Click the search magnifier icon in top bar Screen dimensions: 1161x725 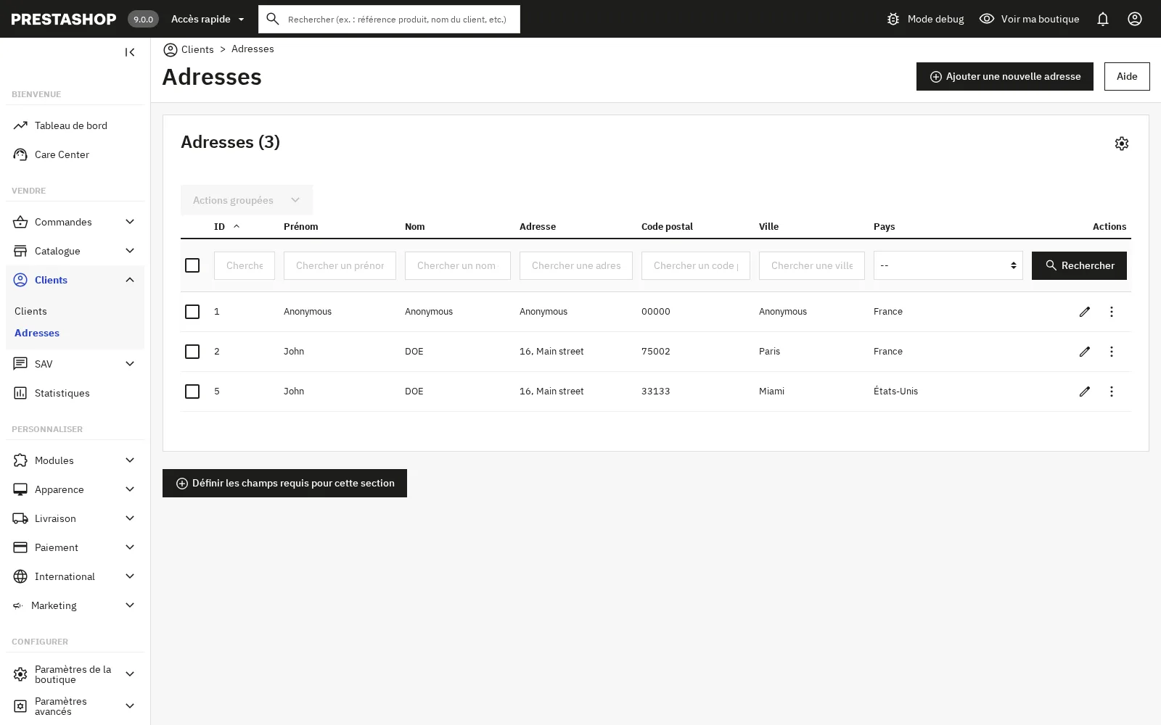(273, 19)
